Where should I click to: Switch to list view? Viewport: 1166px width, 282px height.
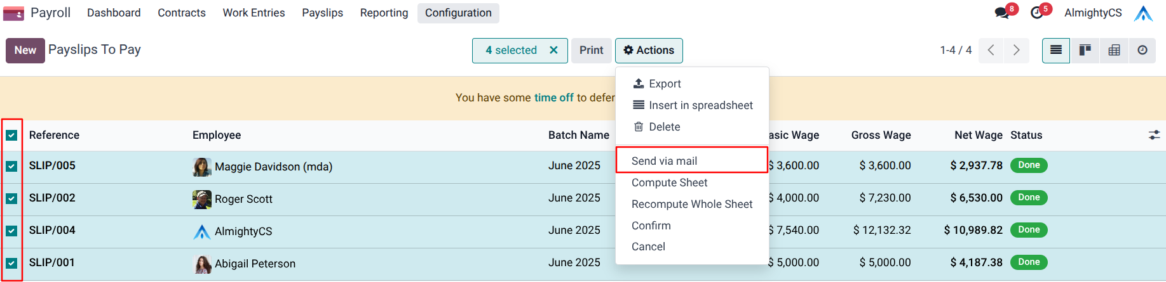(x=1056, y=50)
